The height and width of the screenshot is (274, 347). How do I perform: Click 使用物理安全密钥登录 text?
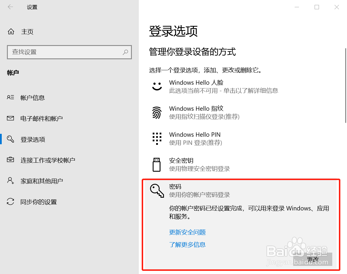click(x=200, y=169)
